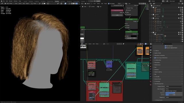Hide hair collection with eye icon
This screenshot has width=184, height=103.
click(181, 32)
